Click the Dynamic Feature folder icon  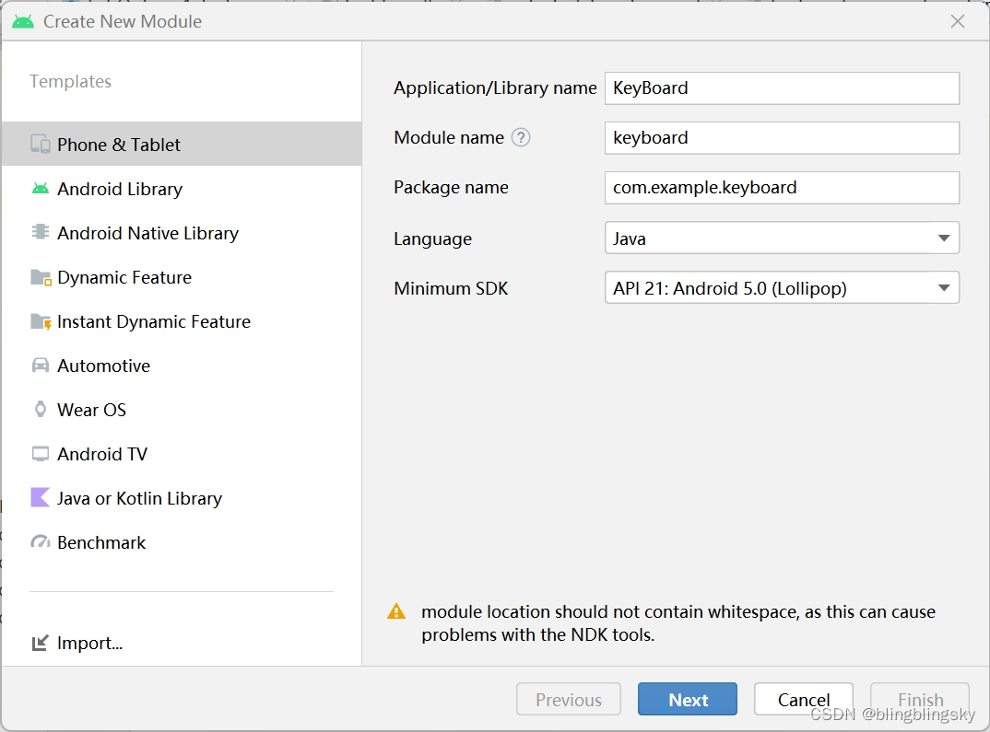point(41,277)
